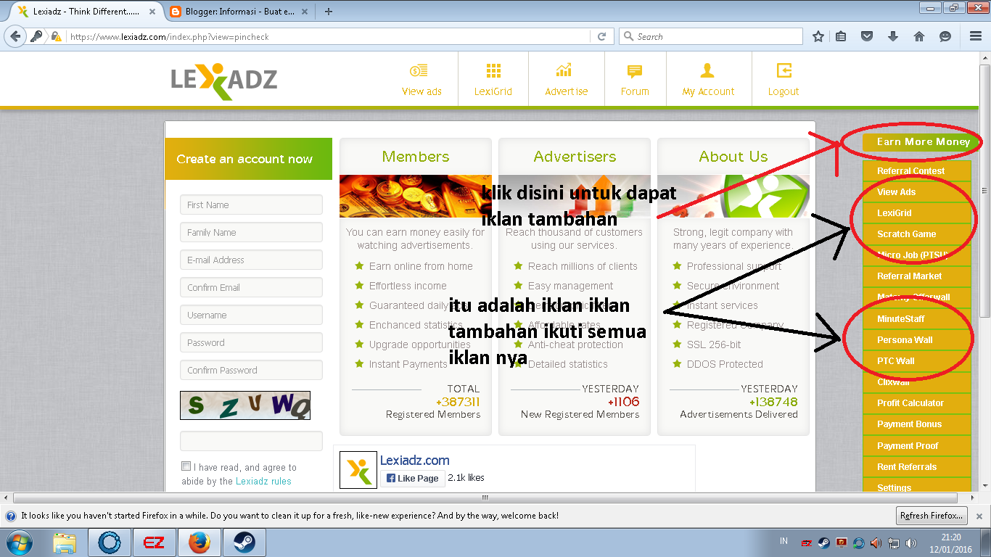Click the Confirm Password field
The height and width of the screenshot is (557, 991).
(x=251, y=371)
